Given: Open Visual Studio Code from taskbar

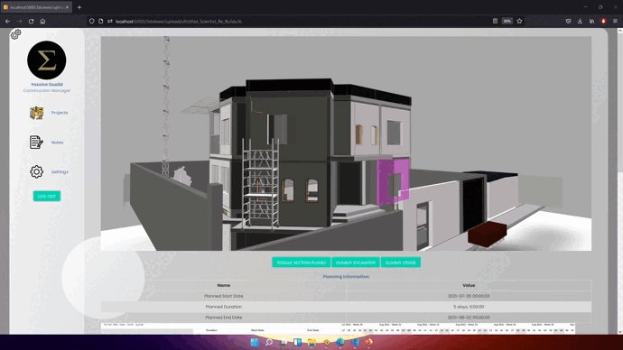Looking at the screenshot, I should pos(355,342).
